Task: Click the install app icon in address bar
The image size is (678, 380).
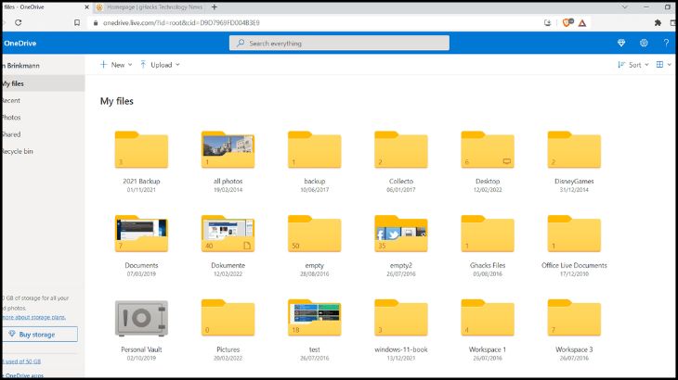Action: click(x=547, y=23)
